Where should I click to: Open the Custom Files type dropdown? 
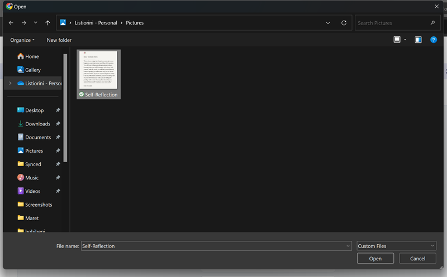(396, 246)
